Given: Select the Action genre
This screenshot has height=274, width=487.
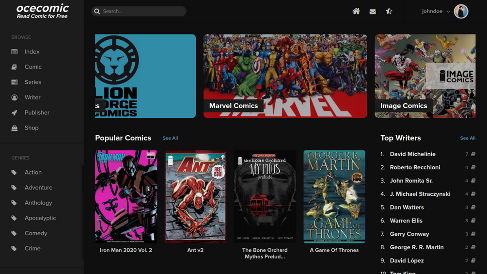Looking at the screenshot, I should pos(33,172).
